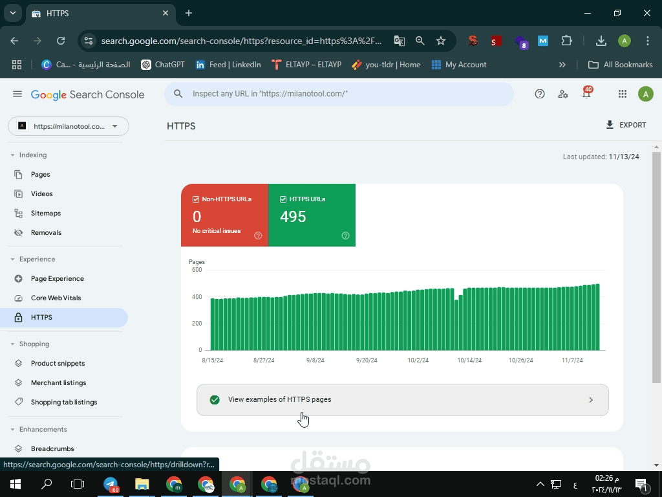This screenshot has height=497, width=662.
Task: Click the site information icon in address bar
Action: point(89,41)
